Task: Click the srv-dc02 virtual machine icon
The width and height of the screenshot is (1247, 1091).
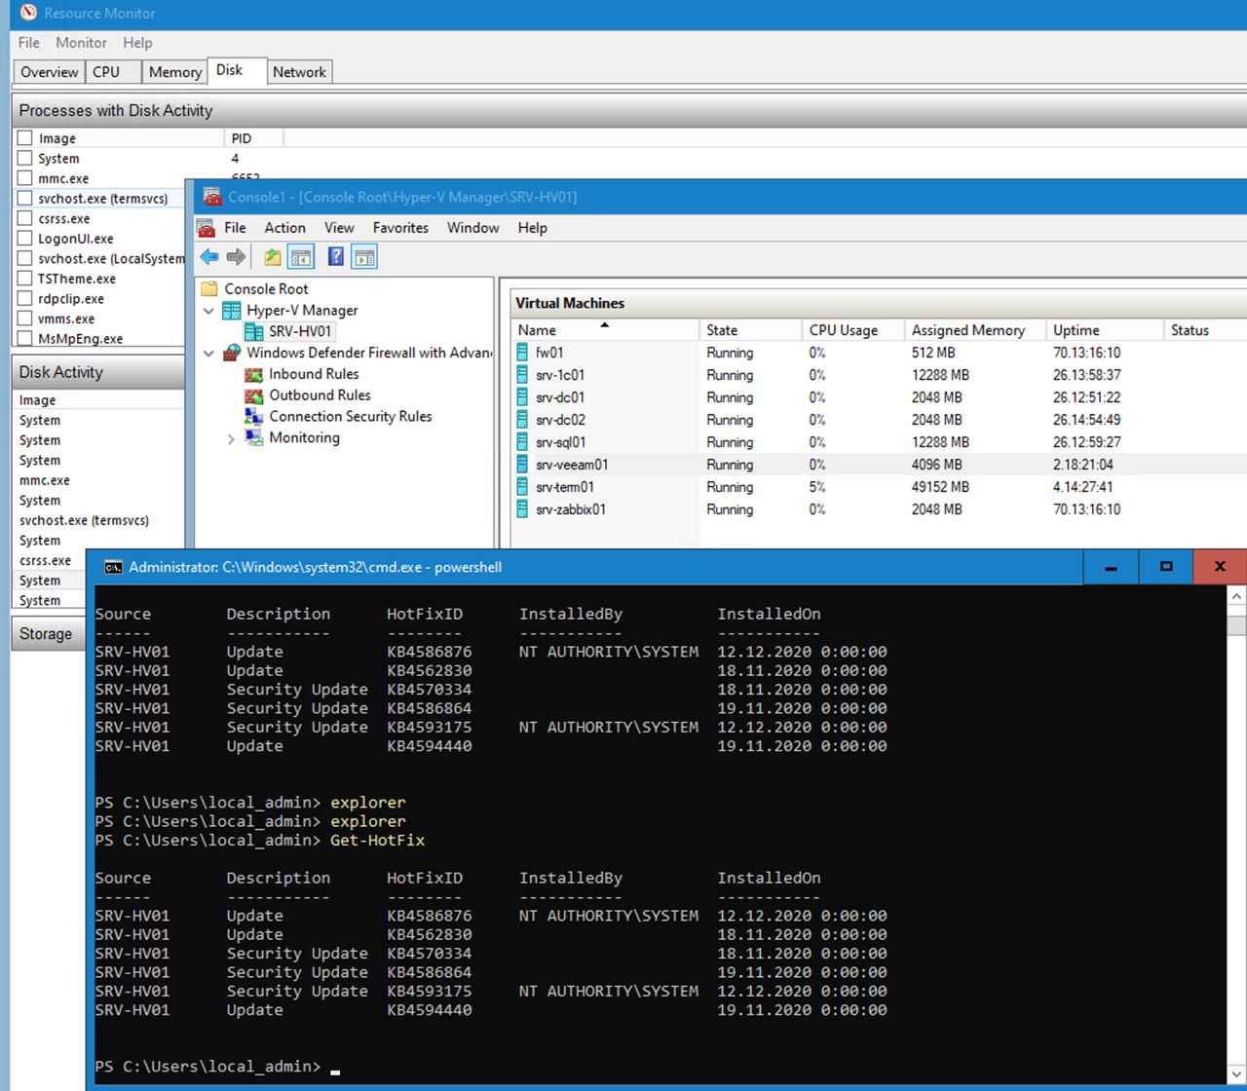Action: [522, 420]
